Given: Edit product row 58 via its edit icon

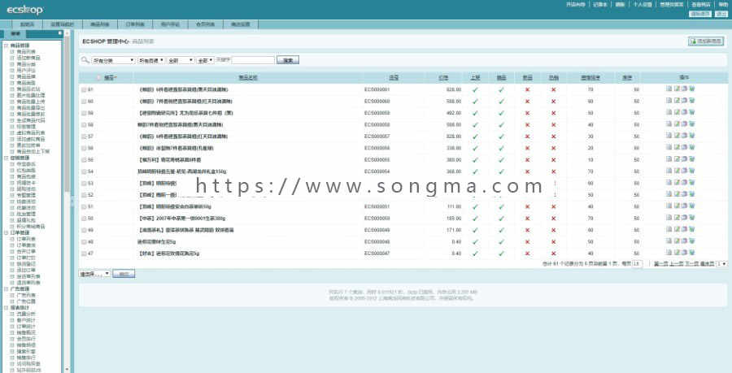Looking at the screenshot, I should 677,124.
